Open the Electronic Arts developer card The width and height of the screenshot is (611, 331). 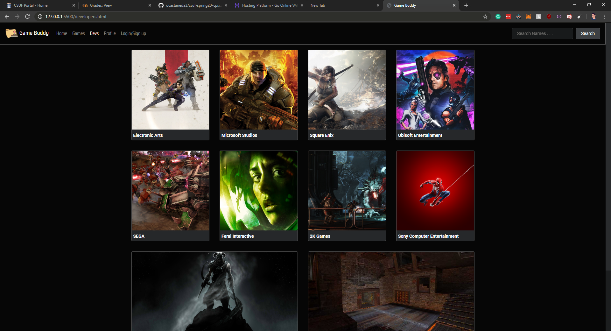(x=170, y=95)
